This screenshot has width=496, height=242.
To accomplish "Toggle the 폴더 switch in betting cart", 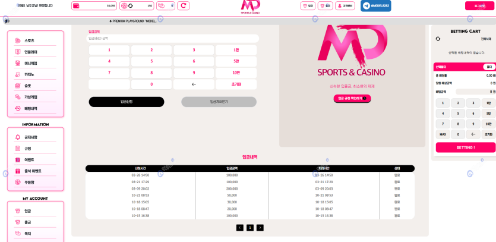I will click(489, 67).
